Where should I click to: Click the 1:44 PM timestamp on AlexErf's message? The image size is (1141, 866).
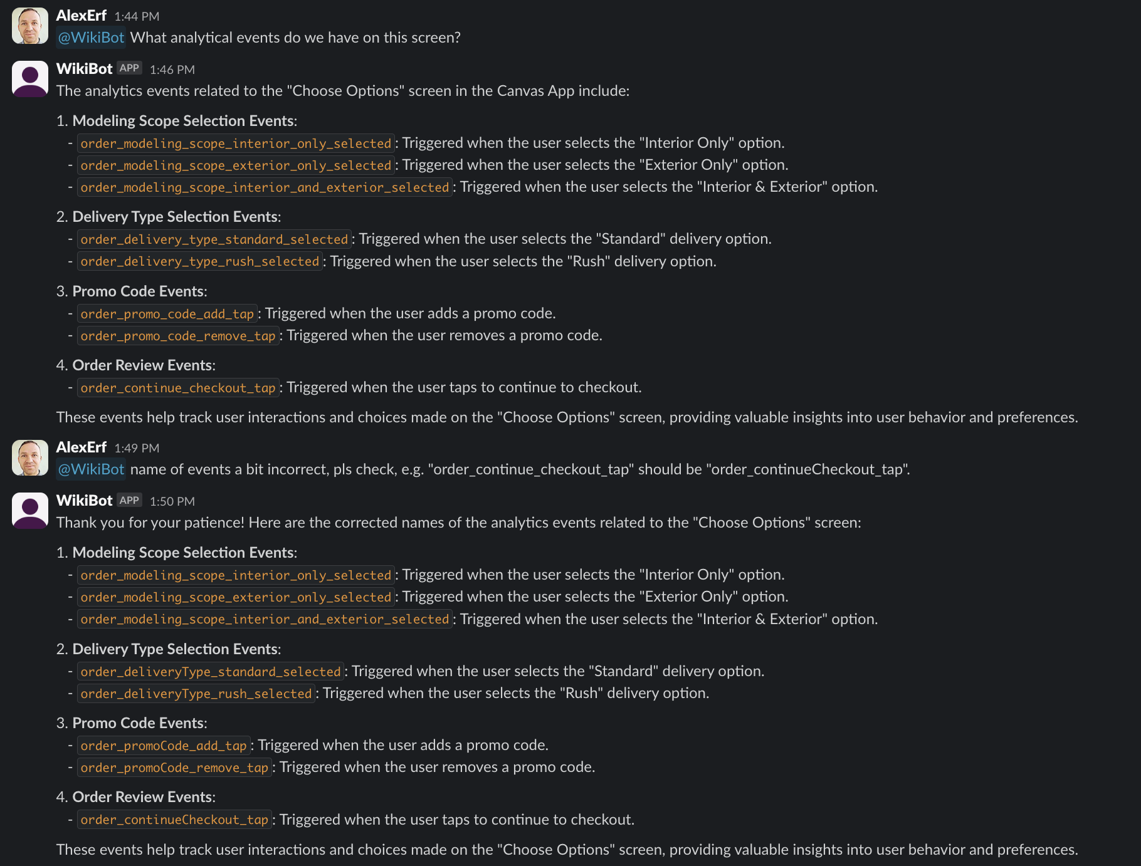pos(135,16)
